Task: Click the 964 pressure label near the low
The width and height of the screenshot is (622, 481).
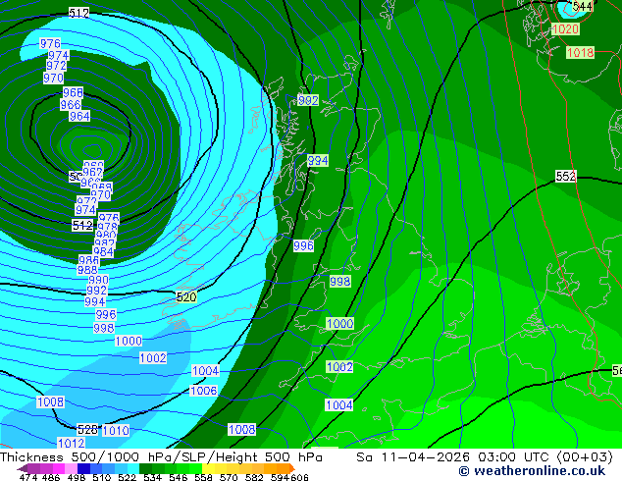Action: pos(79,116)
